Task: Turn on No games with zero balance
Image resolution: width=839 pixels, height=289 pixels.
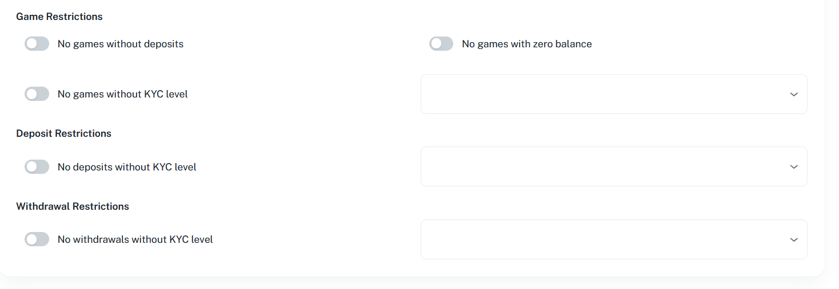Action: [x=441, y=44]
